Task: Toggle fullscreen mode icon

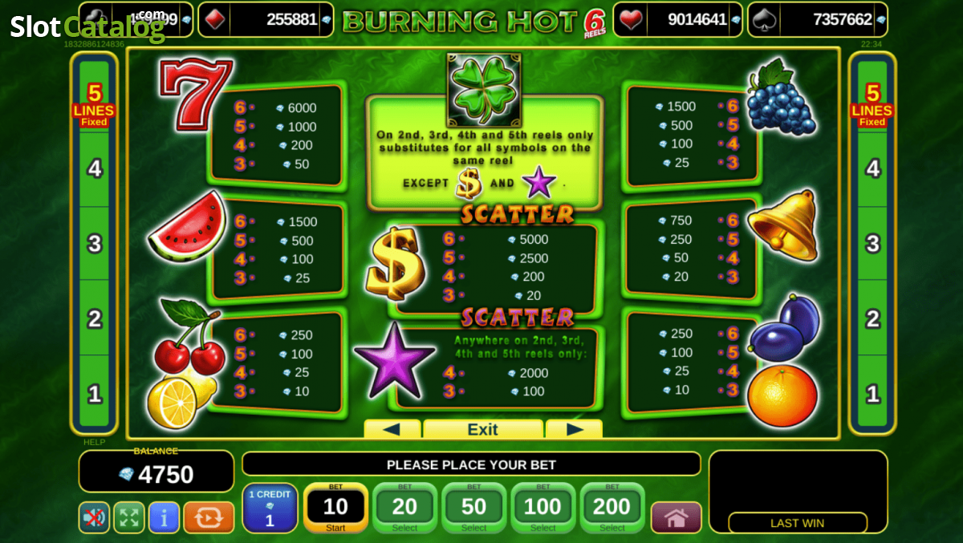Action: [128, 517]
